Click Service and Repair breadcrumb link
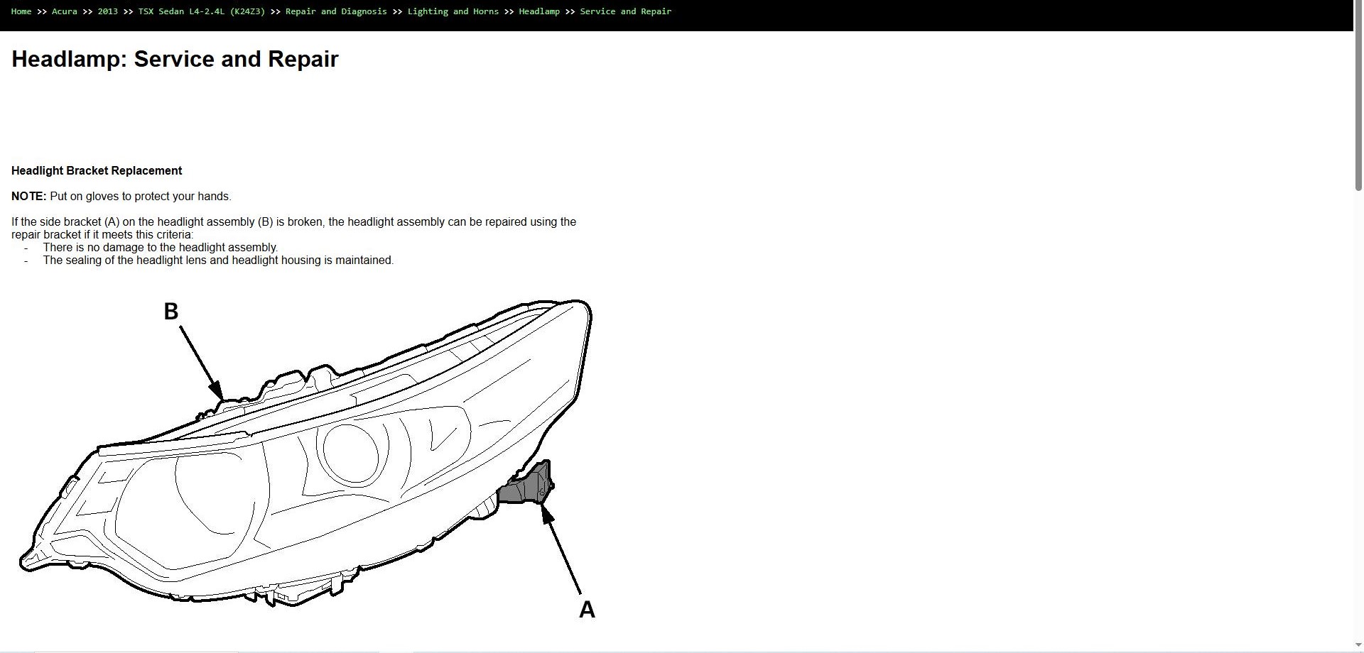Image resolution: width=1364 pixels, height=653 pixels. 626,11
